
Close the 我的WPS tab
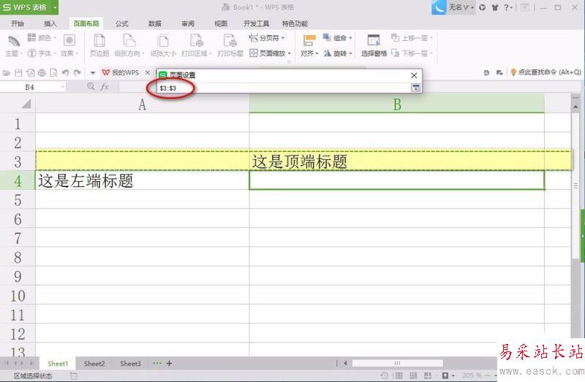(148, 72)
